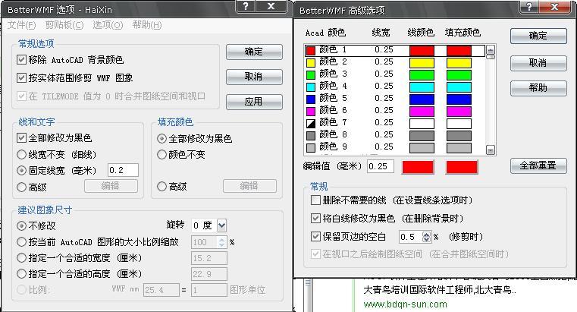Click 线颜色 swatch for 颜色 2
The image size is (577, 312).
click(422, 62)
